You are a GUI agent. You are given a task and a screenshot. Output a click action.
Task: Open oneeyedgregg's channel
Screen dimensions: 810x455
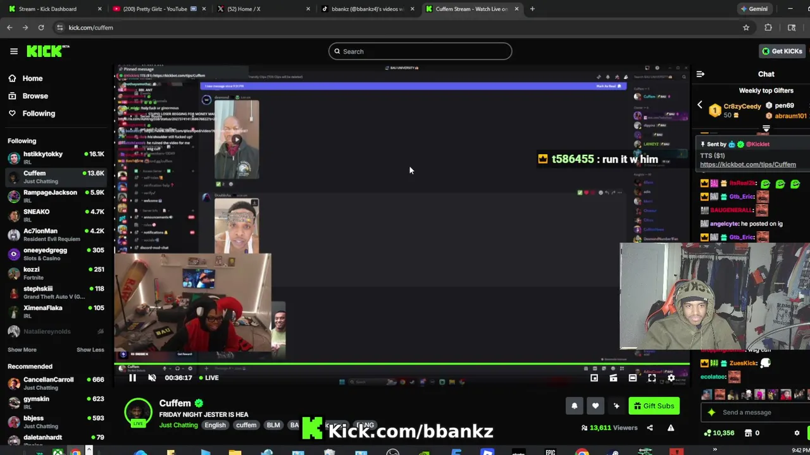[x=56, y=253]
